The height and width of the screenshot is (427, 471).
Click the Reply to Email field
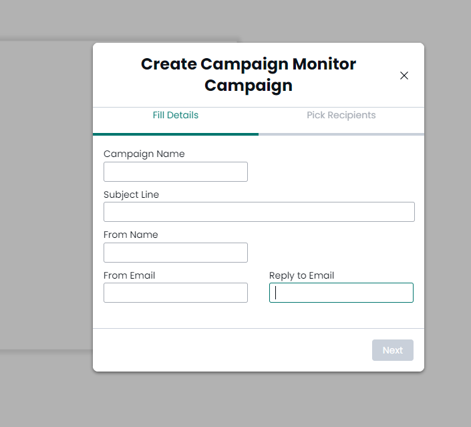click(341, 293)
